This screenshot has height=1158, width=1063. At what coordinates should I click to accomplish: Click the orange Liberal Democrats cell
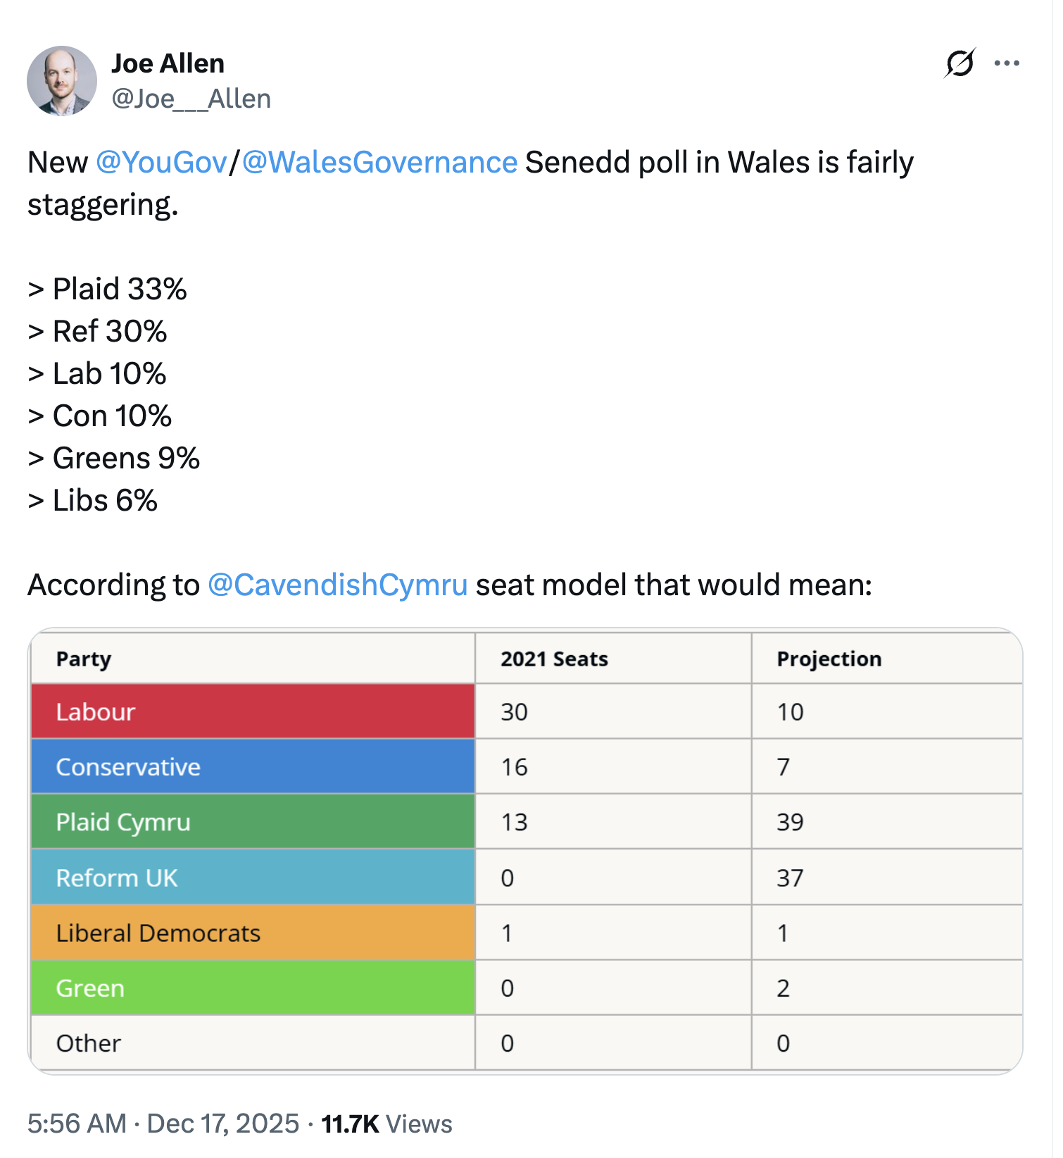pyautogui.click(x=253, y=933)
